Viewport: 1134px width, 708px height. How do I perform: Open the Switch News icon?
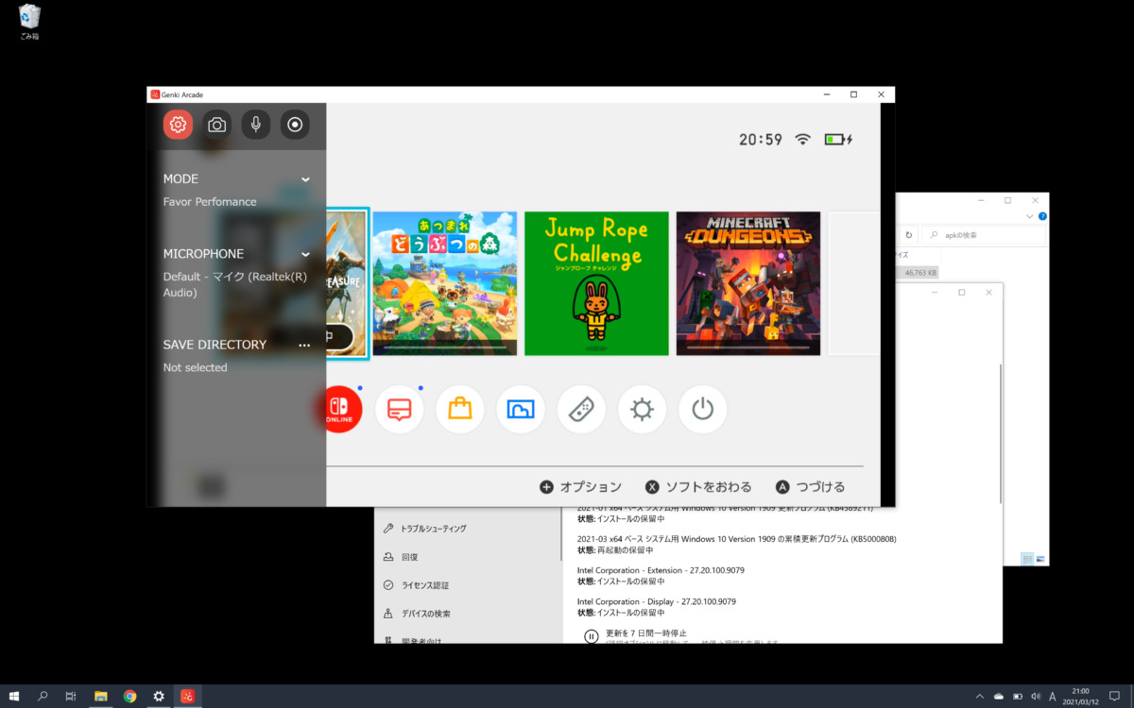400,410
